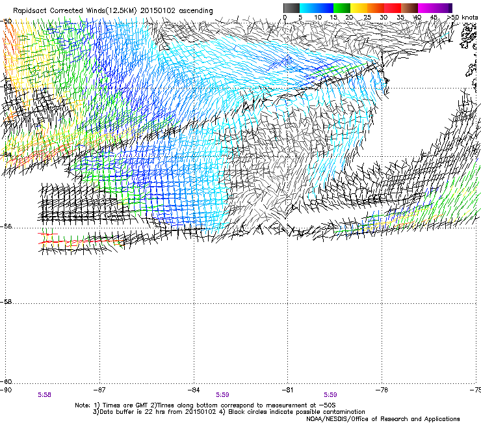Click the '>50 knots' legend label

463,17
